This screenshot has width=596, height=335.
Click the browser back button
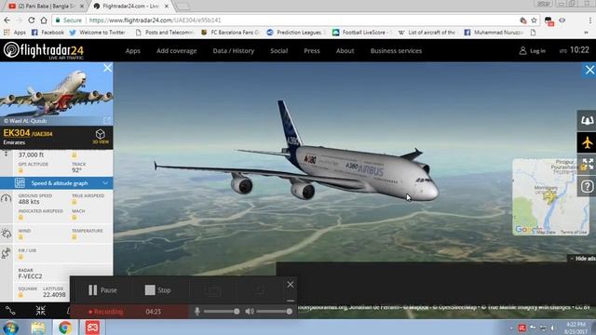click(x=7, y=20)
